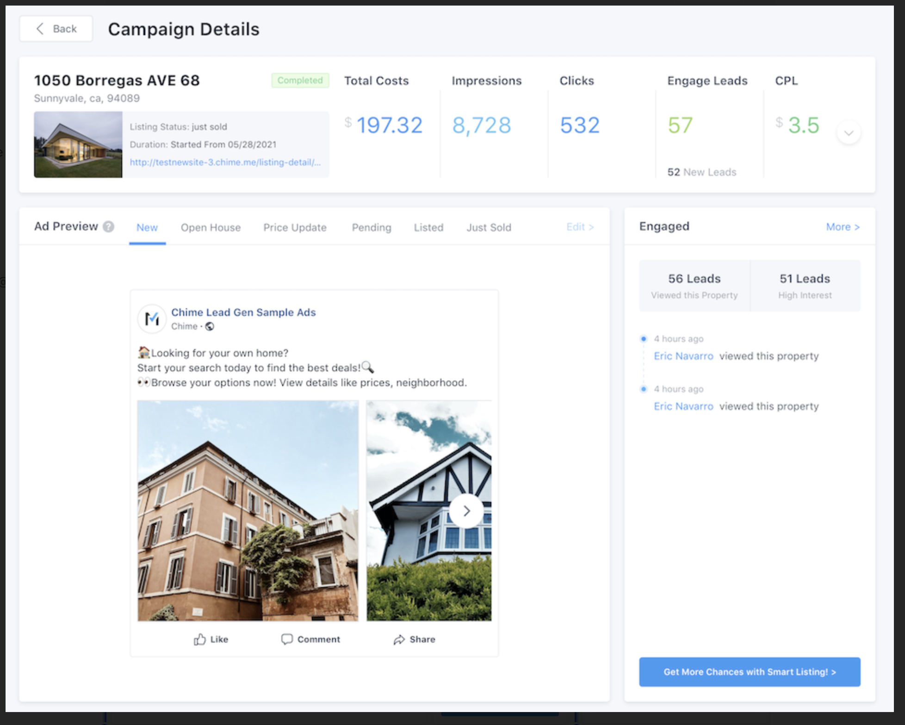Open the testnewsite listing-detail URL
Viewport: 905px width, 725px height.
pyautogui.click(x=225, y=162)
